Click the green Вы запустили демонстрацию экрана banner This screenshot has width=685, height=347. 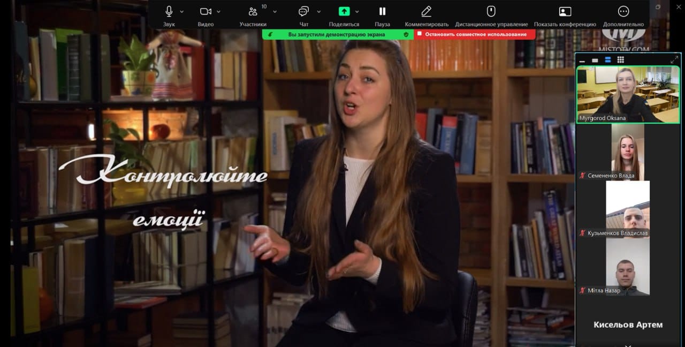pos(336,34)
